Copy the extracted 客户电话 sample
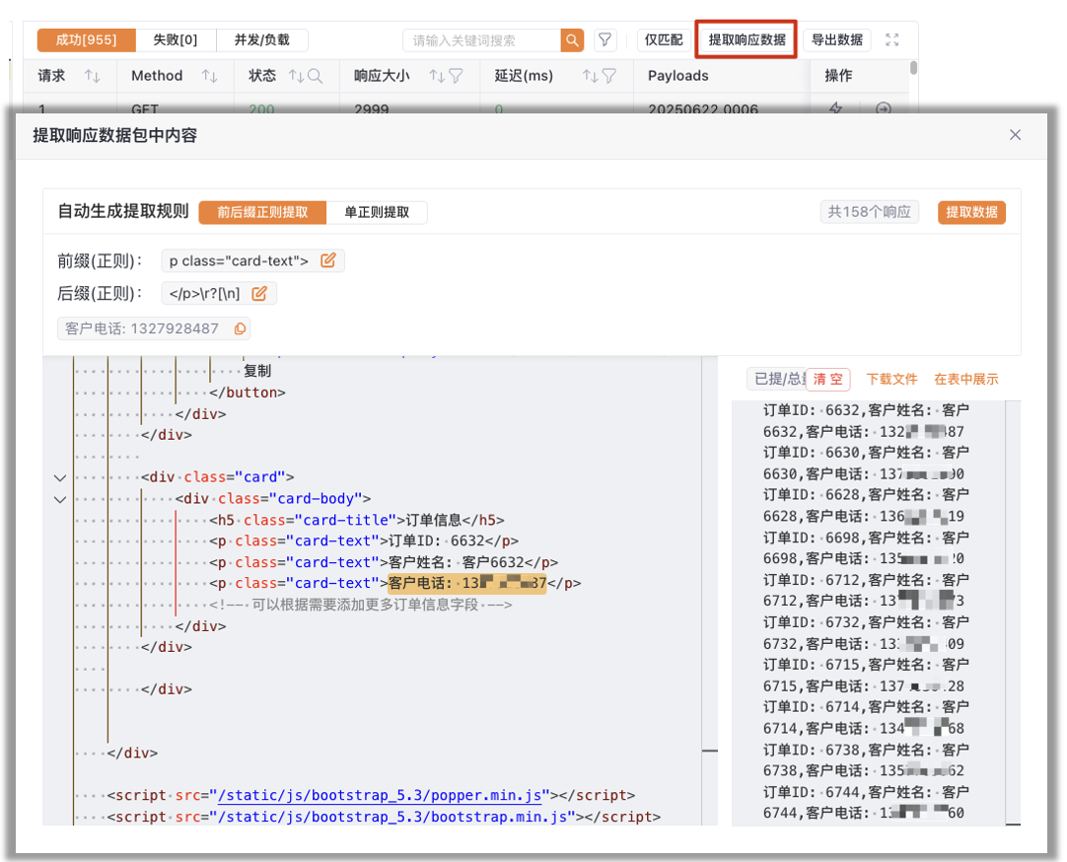 (x=240, y=328)
